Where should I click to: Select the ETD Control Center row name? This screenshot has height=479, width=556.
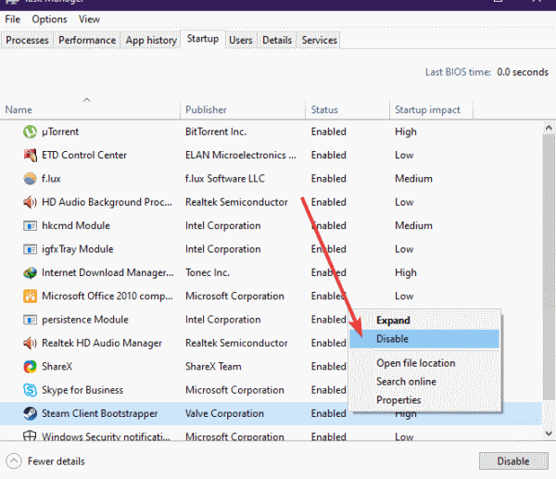point(84,156)
